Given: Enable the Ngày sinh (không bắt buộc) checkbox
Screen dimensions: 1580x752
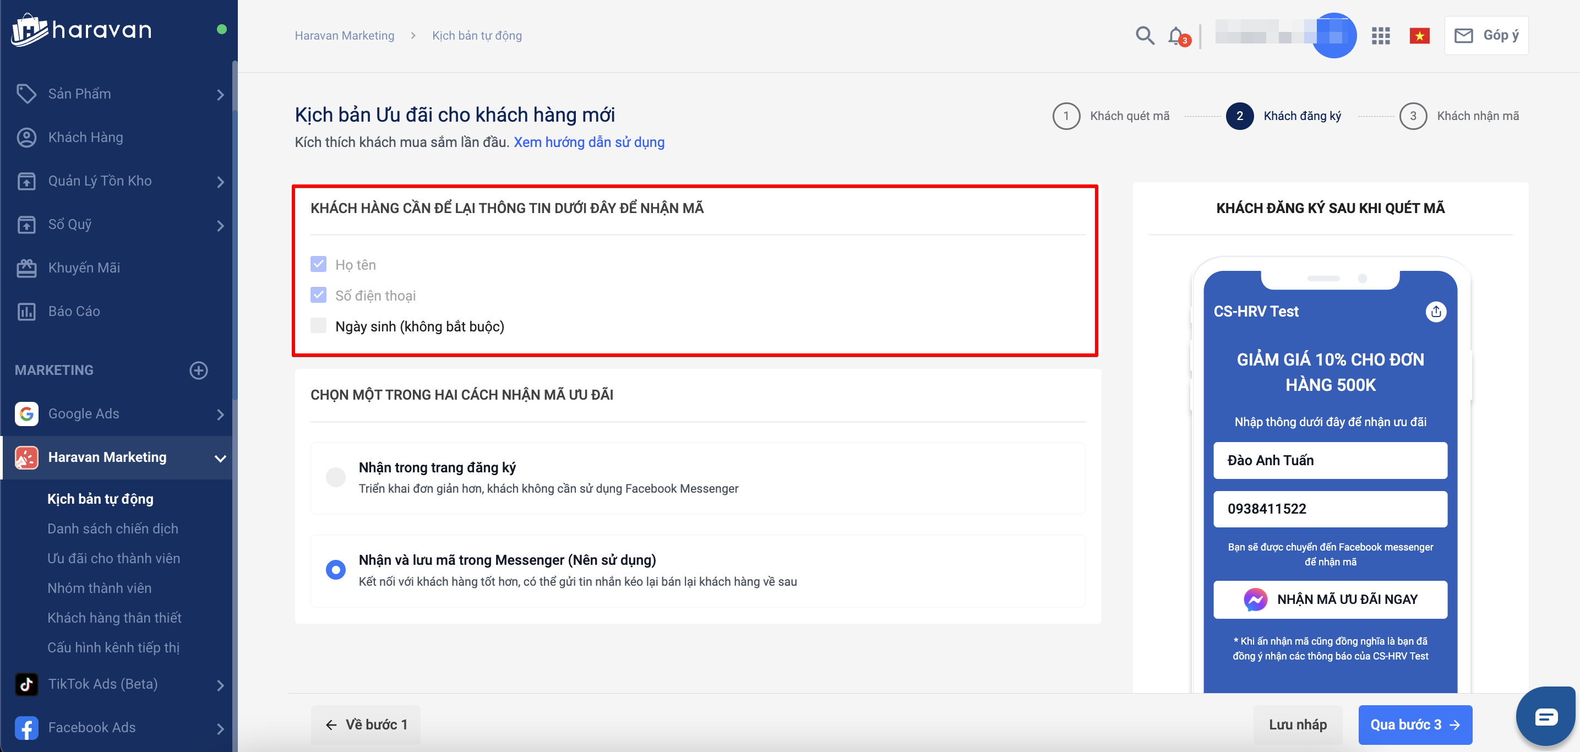Looking at the screenshot, I should [318, 326].
